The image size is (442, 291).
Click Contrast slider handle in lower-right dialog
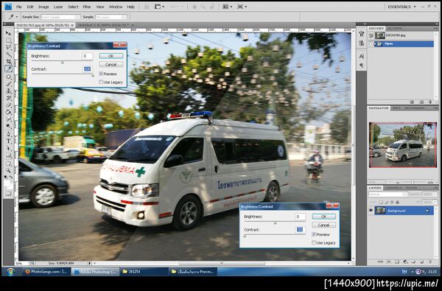[245, 236]
